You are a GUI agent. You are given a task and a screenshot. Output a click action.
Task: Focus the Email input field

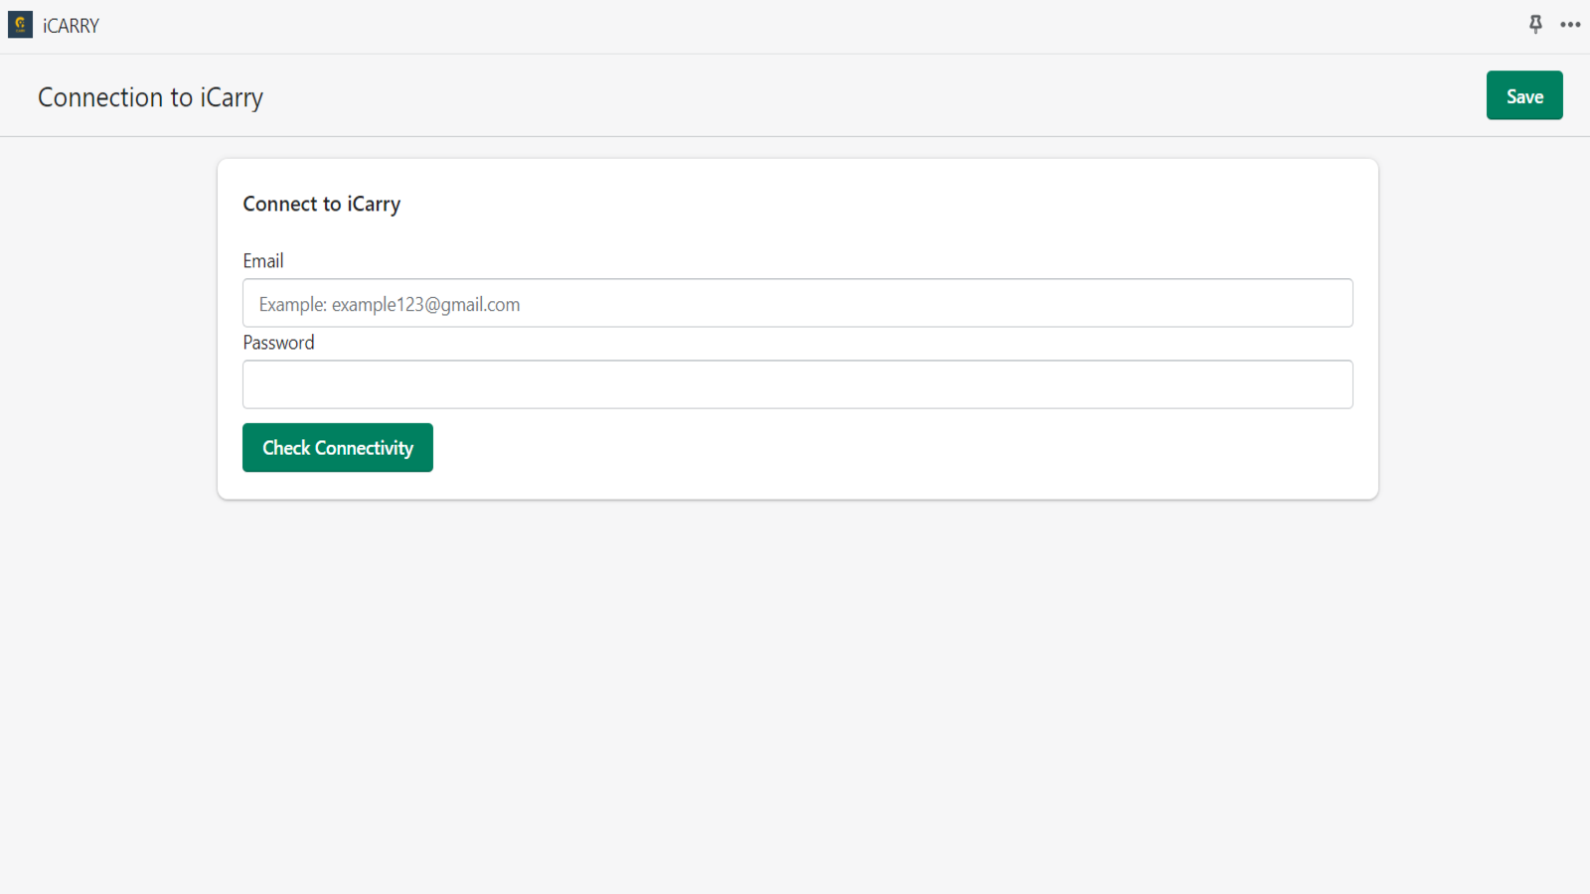[x=798, y=303]
